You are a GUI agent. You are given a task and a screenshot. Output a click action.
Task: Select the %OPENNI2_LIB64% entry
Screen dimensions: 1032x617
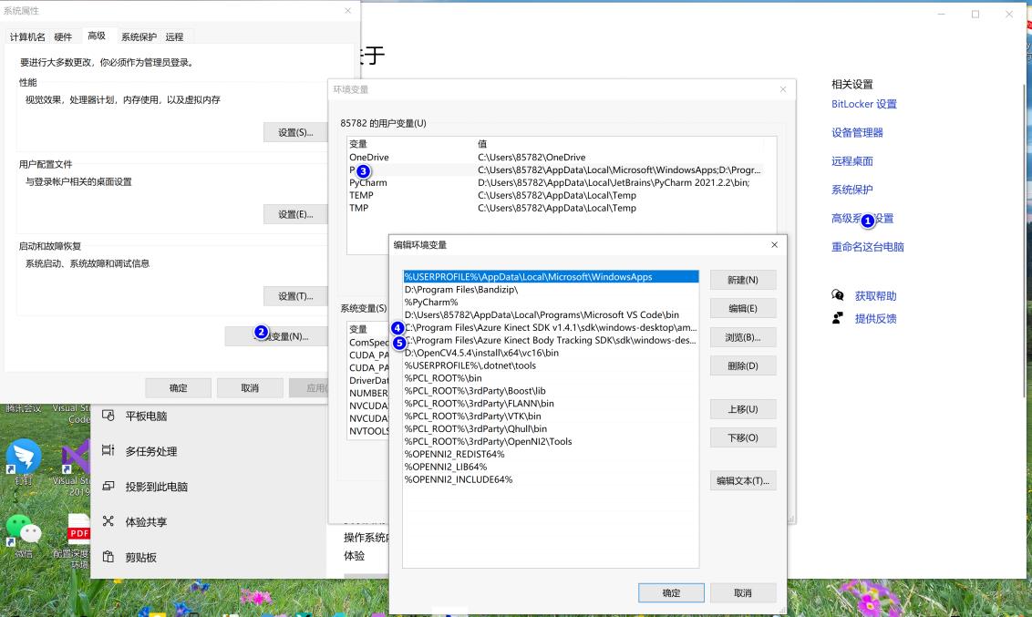(551, 467)
